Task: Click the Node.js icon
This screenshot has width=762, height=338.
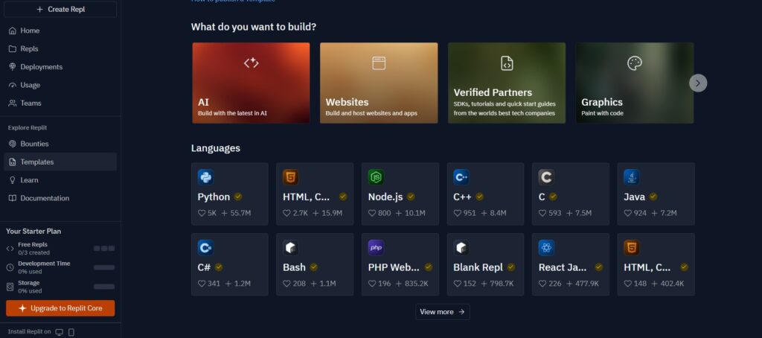Action: (x=376, y=177)
